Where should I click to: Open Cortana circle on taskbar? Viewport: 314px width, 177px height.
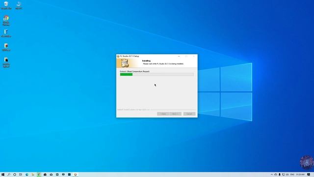point(15,175)
